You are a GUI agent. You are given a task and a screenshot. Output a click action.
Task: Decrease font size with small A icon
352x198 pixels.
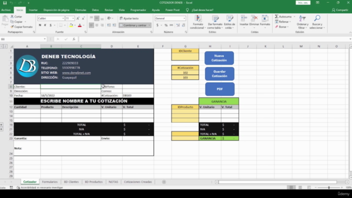(83, 18)
